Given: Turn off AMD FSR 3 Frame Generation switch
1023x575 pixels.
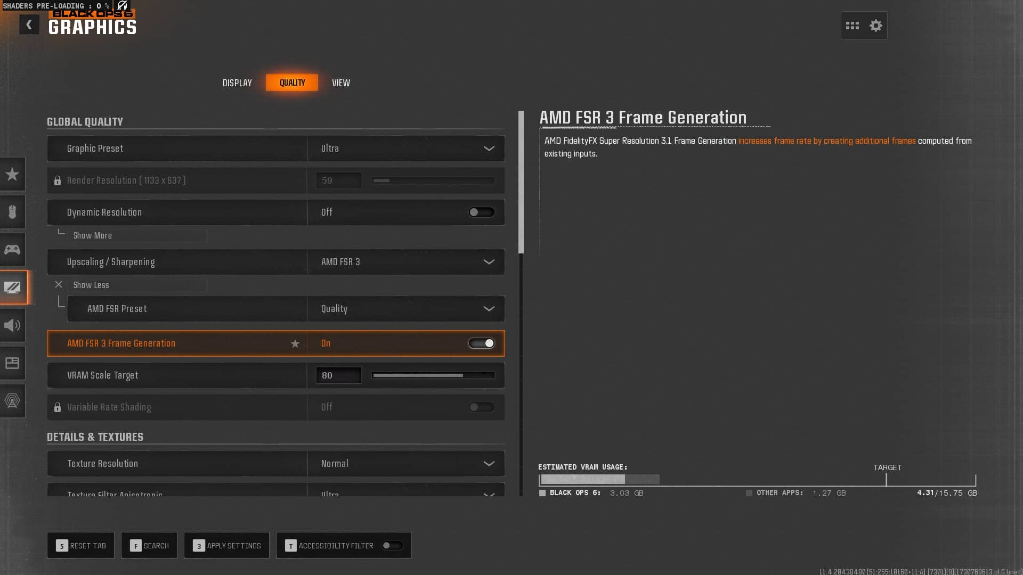Looking at the screenshot, I should (x=481, y=343).
